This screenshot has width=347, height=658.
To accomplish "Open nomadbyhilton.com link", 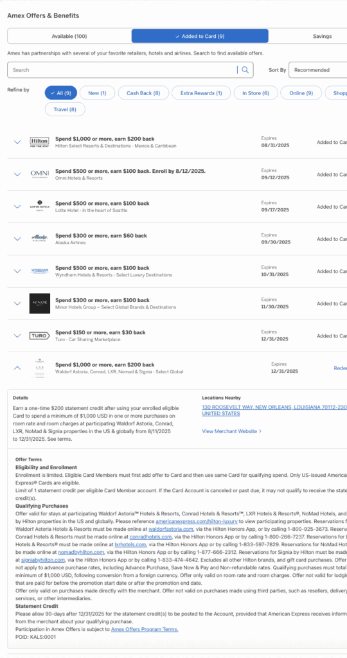I will (80, 552).
